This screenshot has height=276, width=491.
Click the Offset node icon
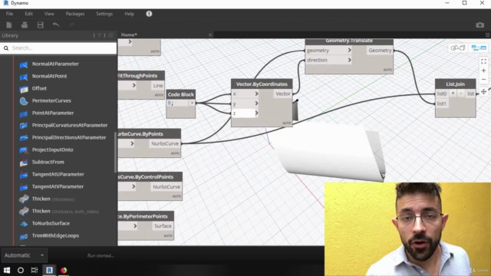point(24,89)
